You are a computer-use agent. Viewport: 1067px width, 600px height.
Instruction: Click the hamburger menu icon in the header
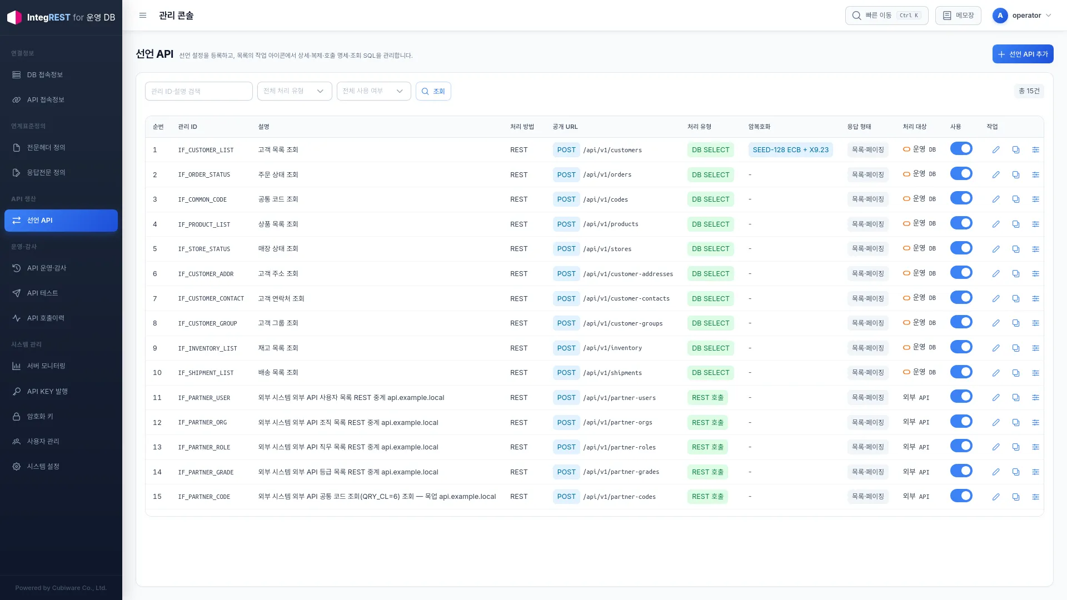click(x=143, y=16)
